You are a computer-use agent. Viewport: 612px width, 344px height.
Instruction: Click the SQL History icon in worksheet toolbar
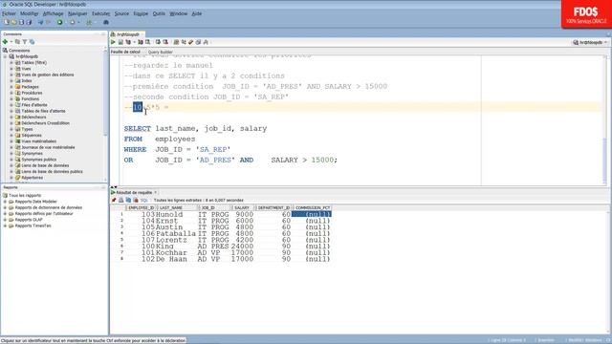click(198, 42)
